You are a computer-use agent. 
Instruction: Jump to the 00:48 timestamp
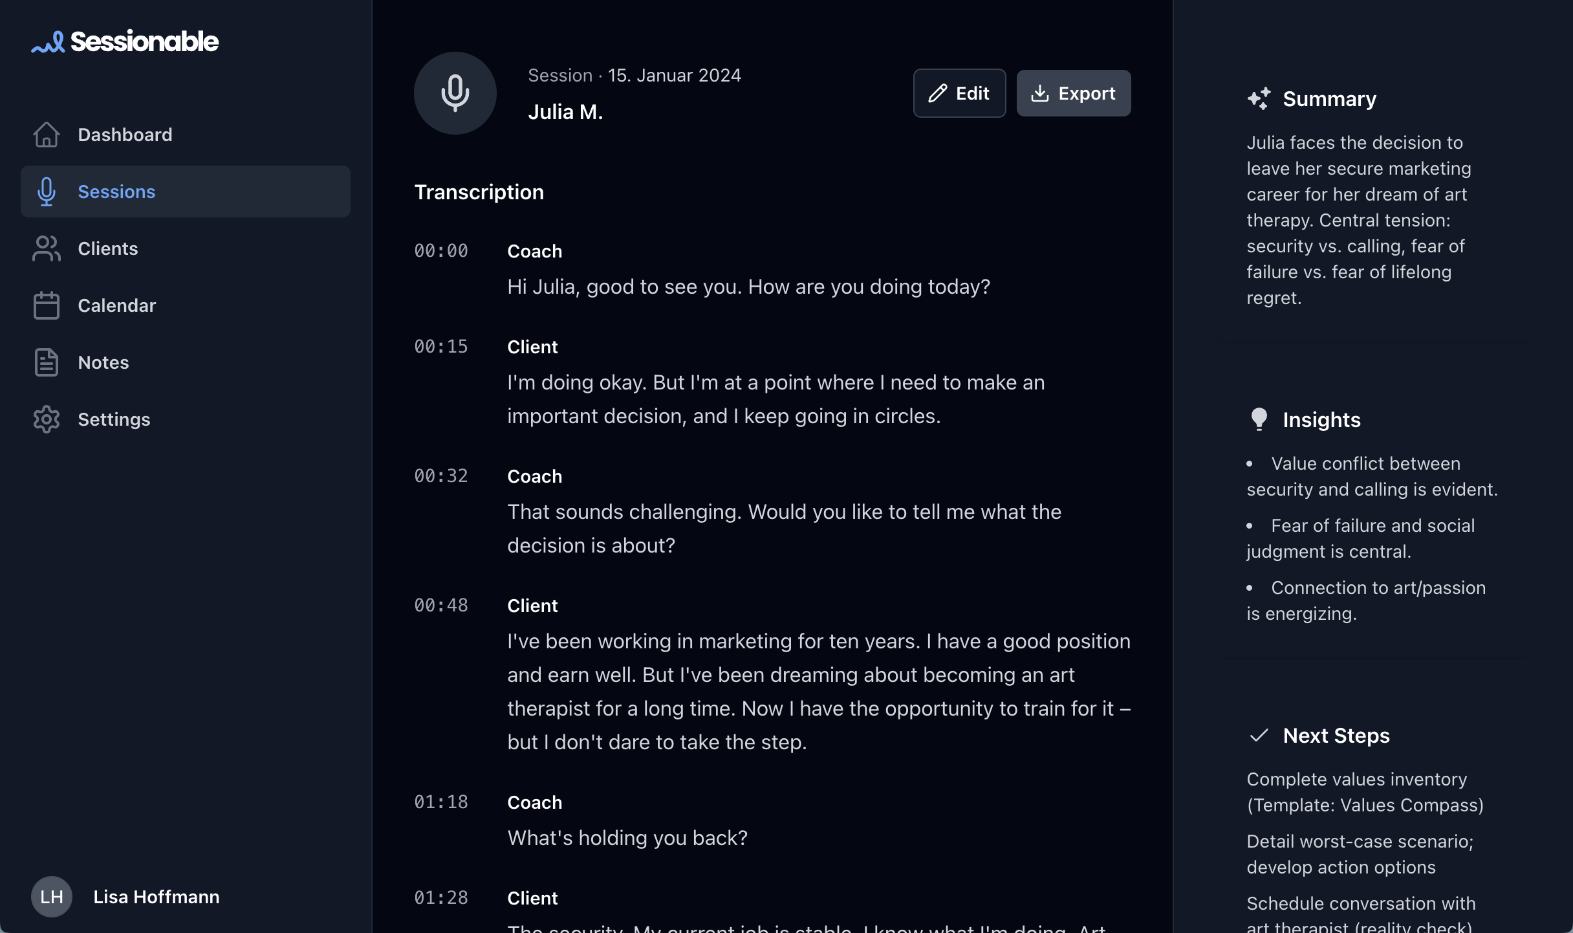tap(441, 606)
